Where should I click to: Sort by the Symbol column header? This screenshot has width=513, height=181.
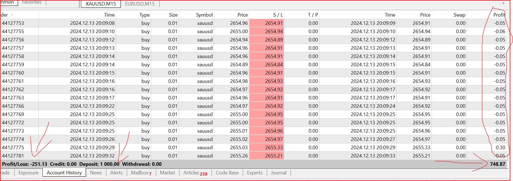tap(204, 15)
